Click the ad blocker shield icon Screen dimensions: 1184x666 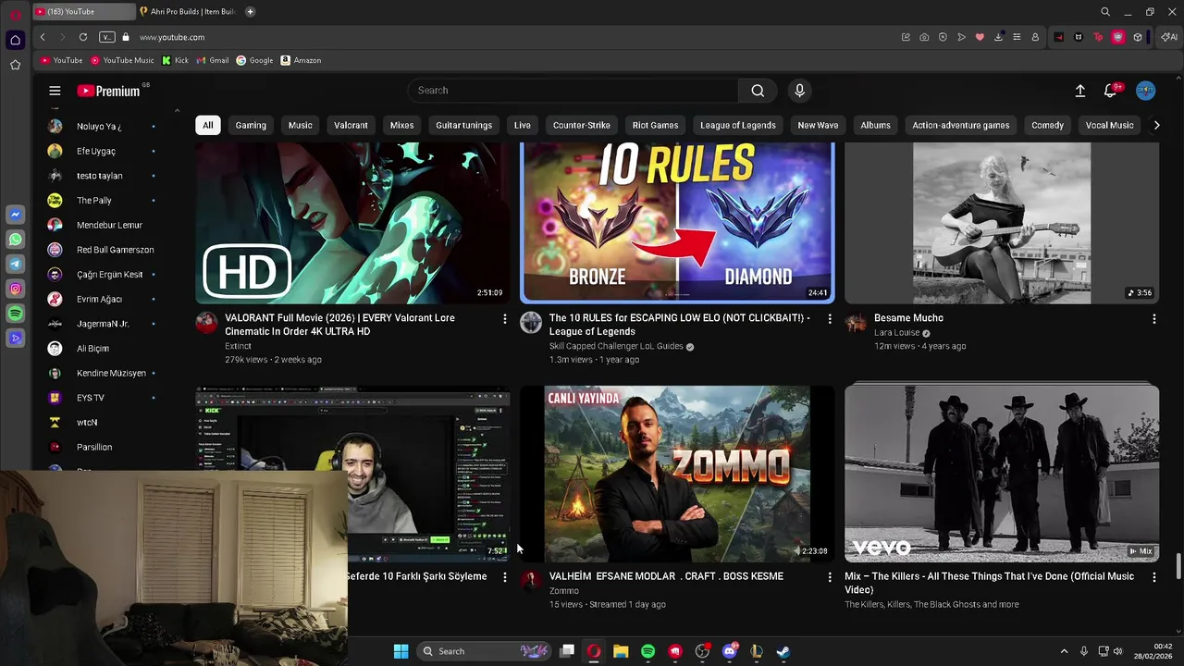tap(943, 37)
